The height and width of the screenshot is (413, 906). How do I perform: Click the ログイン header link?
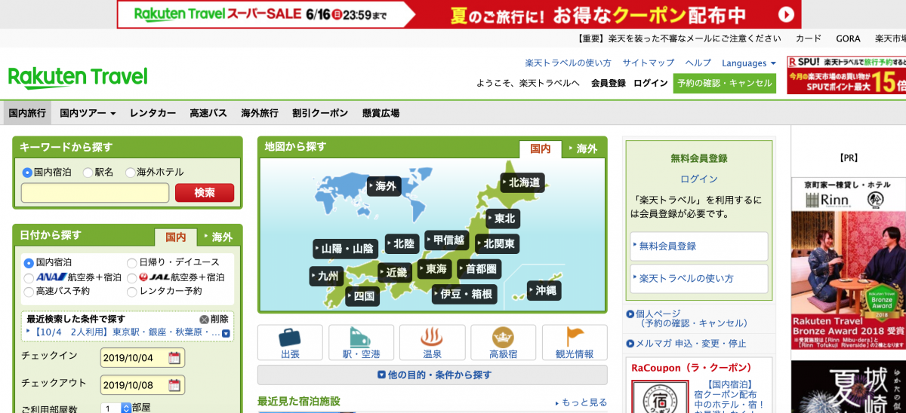pos(651,84)
